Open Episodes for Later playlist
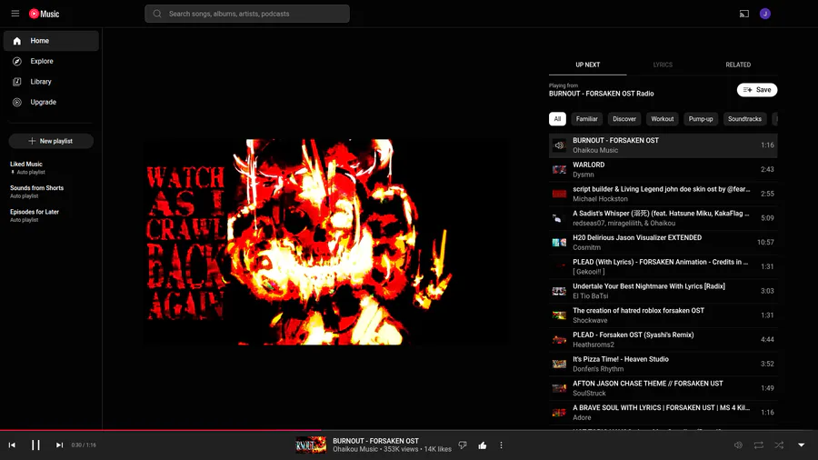Viewport: 818px width, 460px height. pyautogui.click(x=35, y=212)
